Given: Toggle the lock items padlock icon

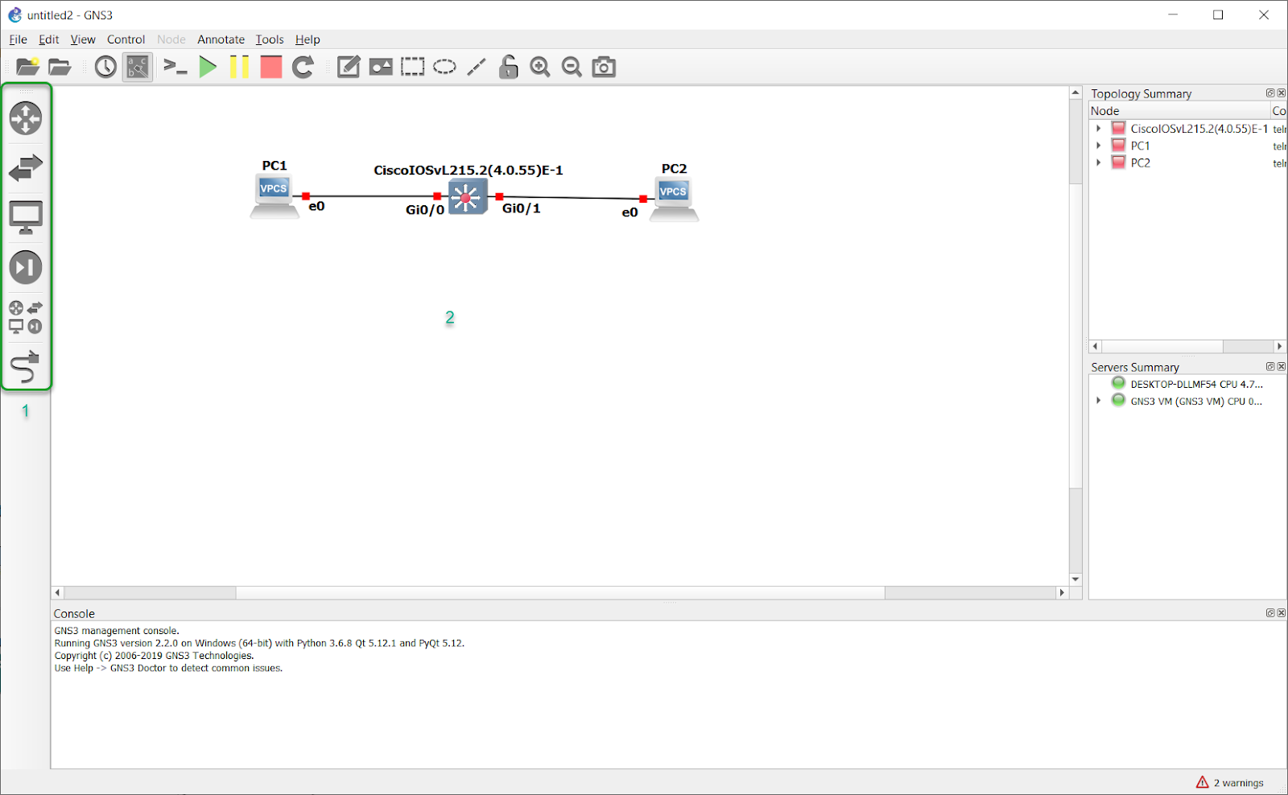Looking at the screenshot, I should 508,67.
